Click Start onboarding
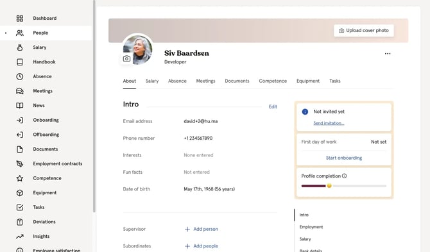The width and height of the screenshot is (430, 252). point(344,158)
